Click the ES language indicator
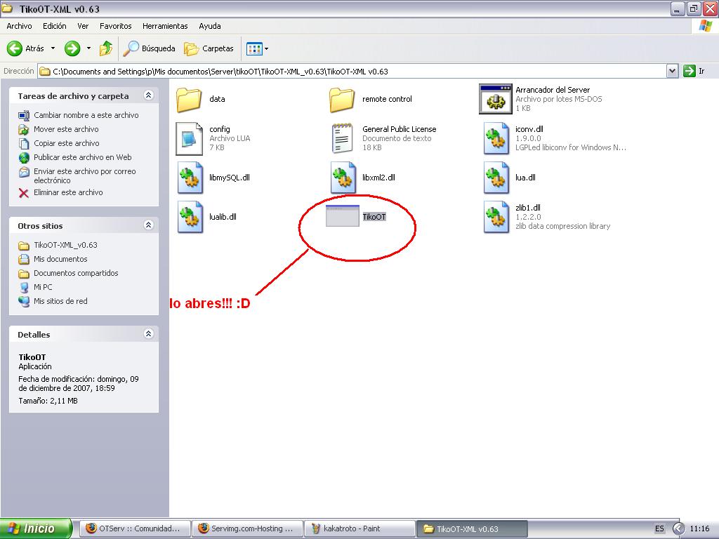Image resolution: width=719 pixels, height=539 pixels. pyautogui.click(x=659, y=528)
